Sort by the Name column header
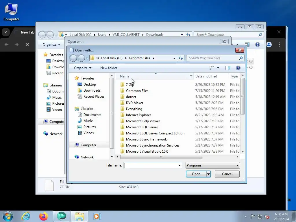Screen dimensions: 296x222 pos(125,76)
